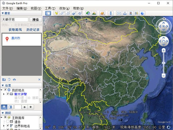173x130 pixels.
Task: Open the 工具(T) menu
Action: [x=50, y=8]
